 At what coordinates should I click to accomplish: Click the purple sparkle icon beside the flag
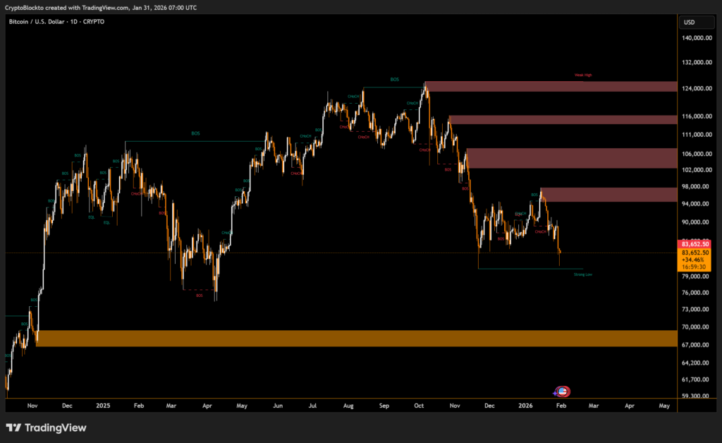click(556, 392)
